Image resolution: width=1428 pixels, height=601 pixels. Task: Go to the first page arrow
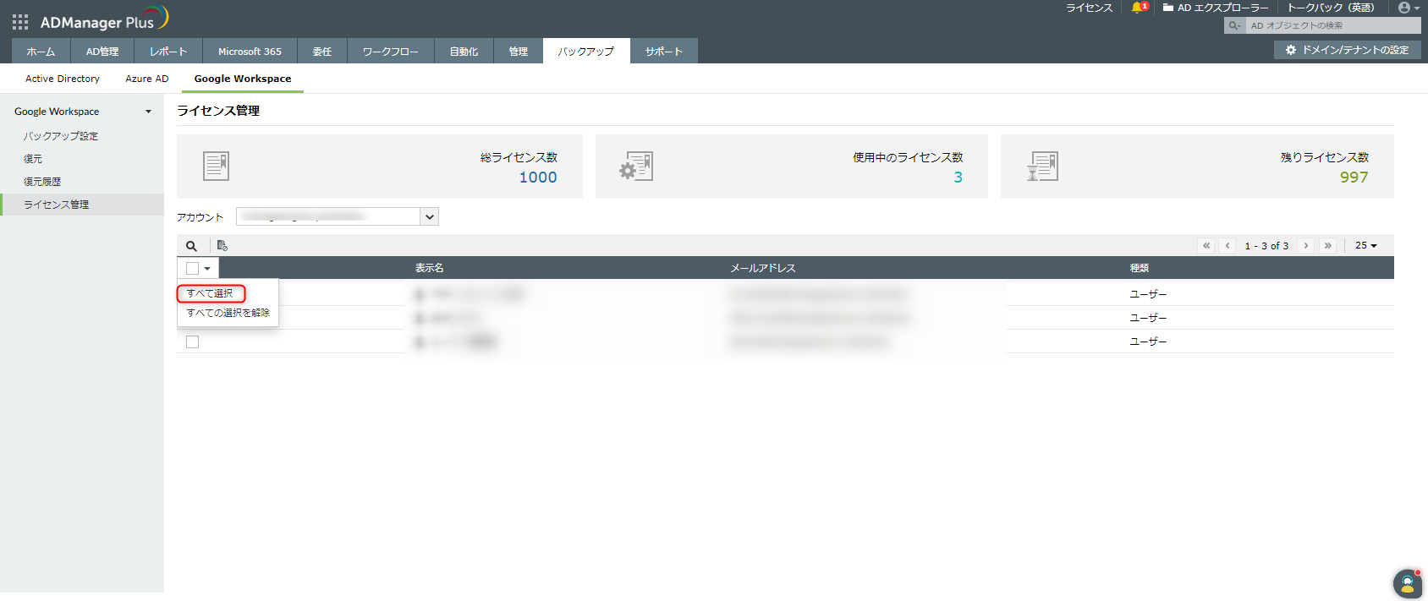[1206, 245]
